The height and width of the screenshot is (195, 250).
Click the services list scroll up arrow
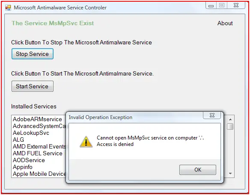(230, 119)
